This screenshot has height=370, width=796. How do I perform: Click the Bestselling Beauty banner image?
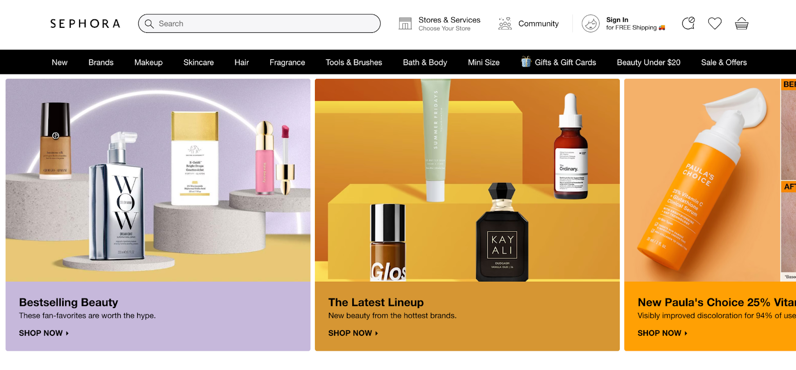coord(158,180)
